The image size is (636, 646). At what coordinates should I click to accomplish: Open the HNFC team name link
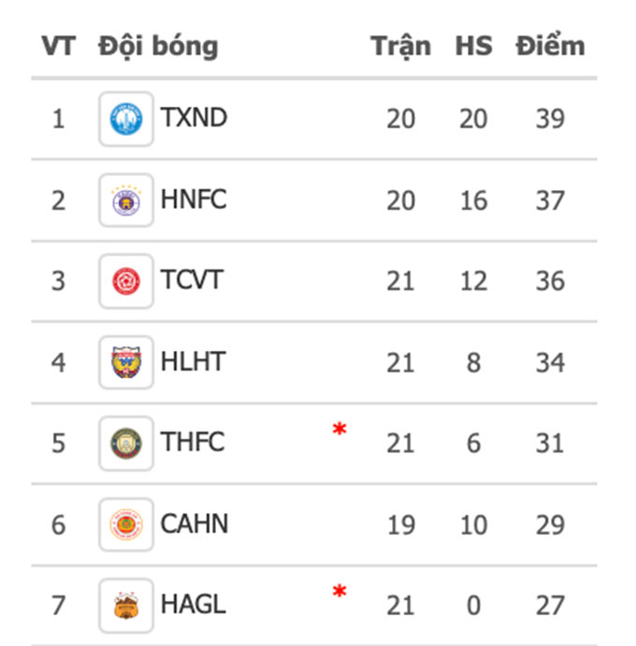pyautogui.click(x=194, y=199)
